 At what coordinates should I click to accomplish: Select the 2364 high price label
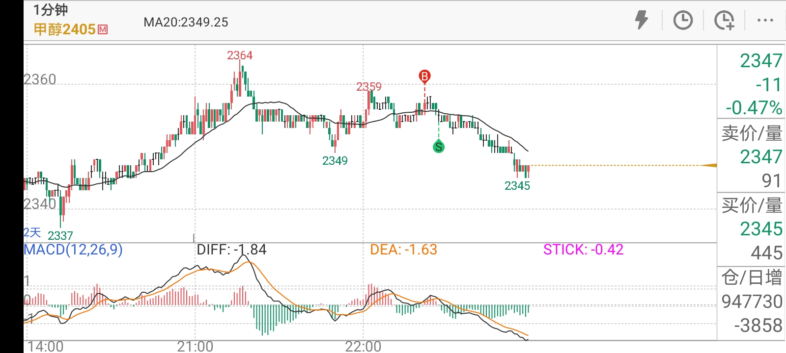pyautogui.click(x=240, y=55)
